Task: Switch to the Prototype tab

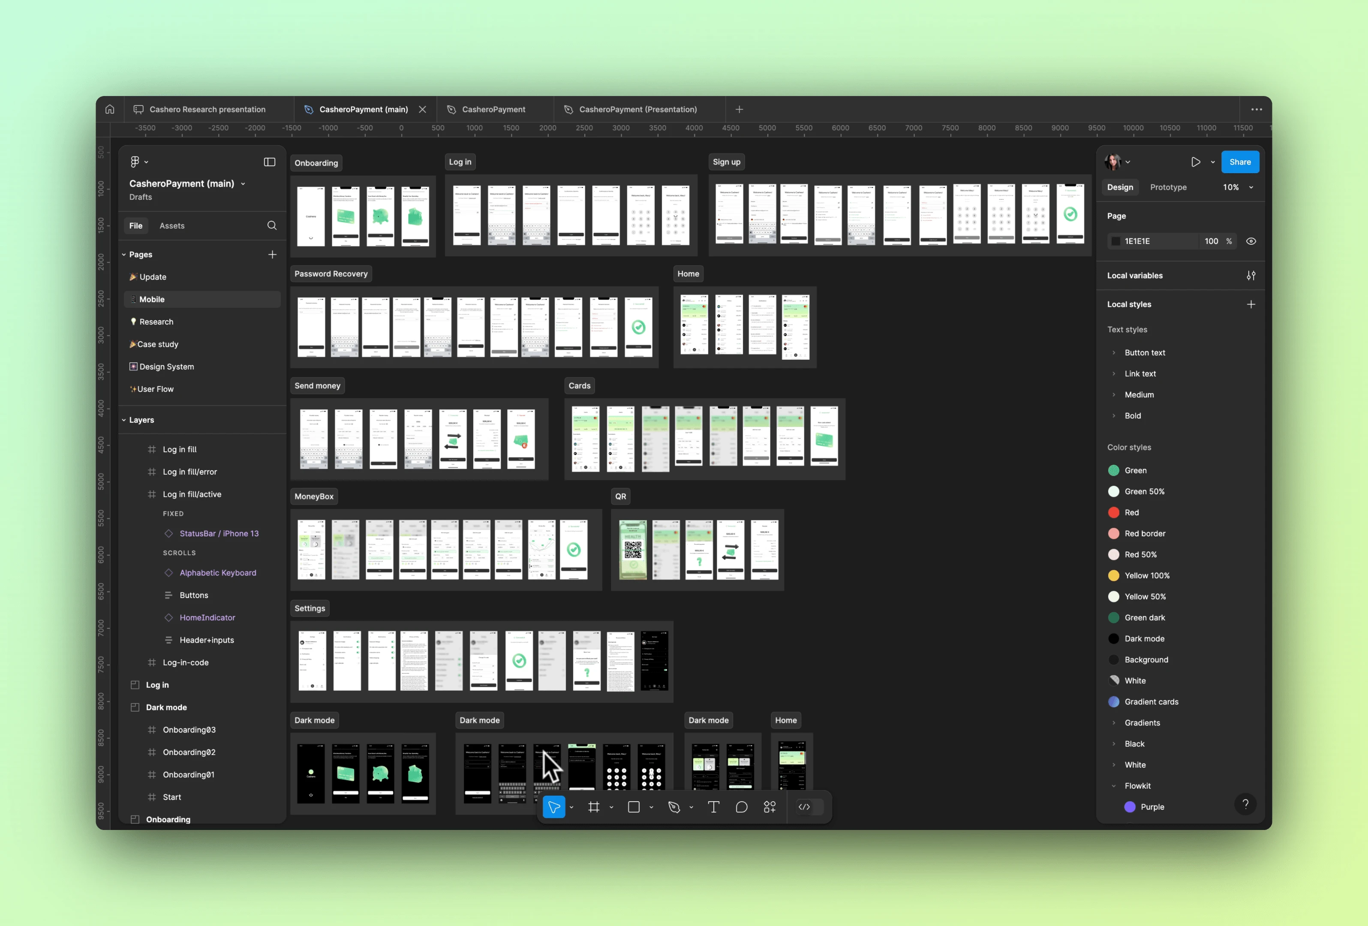Action: point(1169,187)
